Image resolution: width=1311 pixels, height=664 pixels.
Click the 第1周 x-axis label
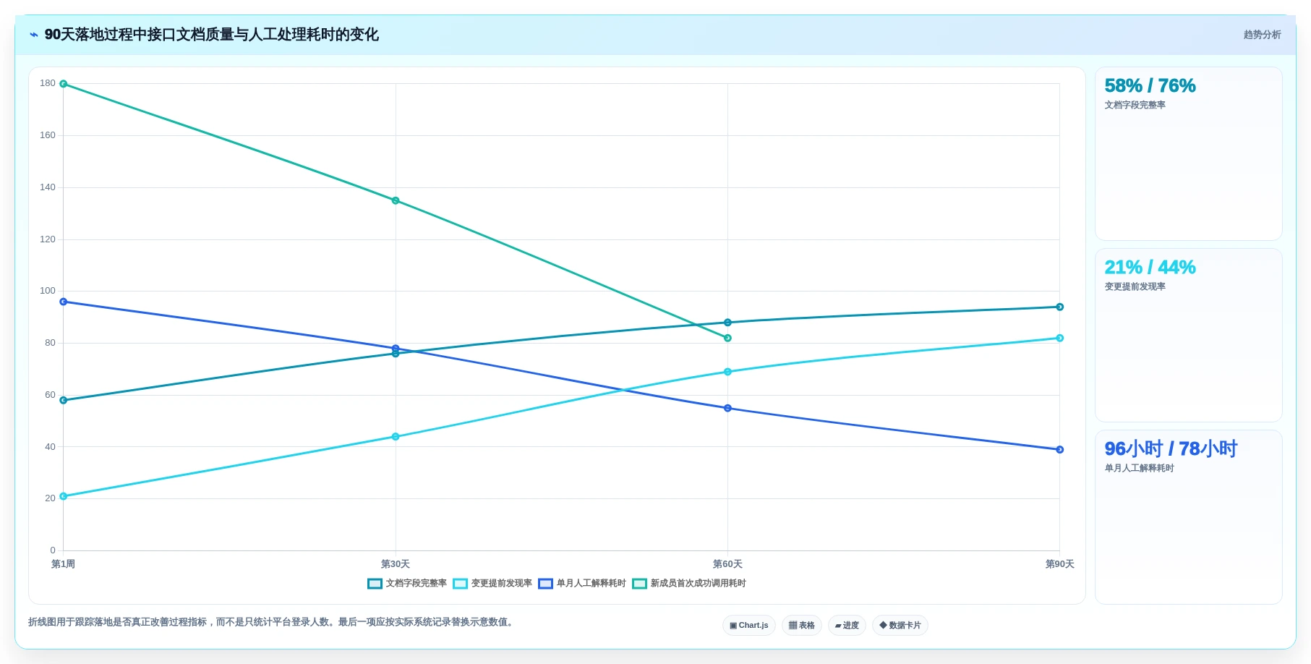pos(63,564)
